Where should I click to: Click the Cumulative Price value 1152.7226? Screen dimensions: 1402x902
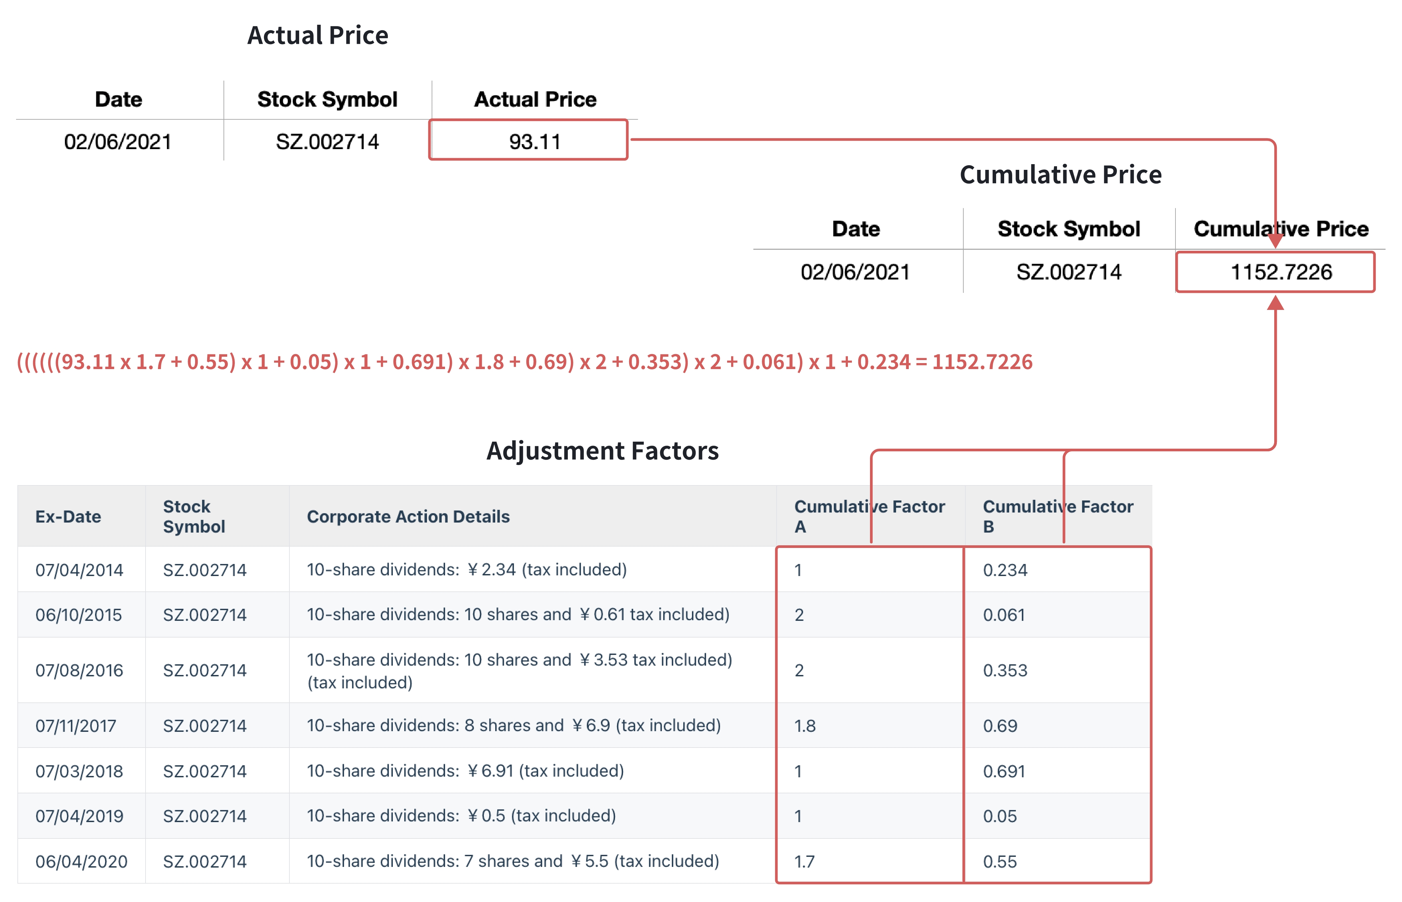tap(1280, 272)
